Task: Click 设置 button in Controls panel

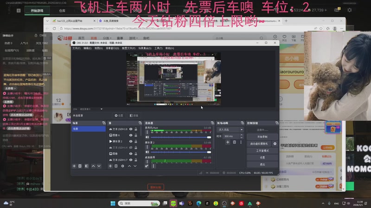Action: click(x=262, y=157)
